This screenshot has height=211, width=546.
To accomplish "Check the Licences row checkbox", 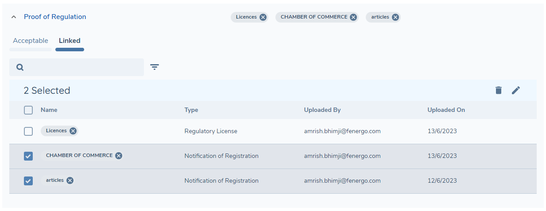I will tap(28, 131).
